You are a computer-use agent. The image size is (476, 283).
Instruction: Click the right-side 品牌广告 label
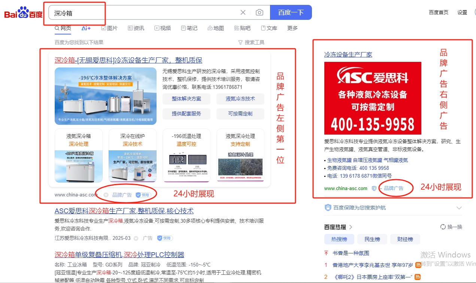pyautogui.click(x=394, y=188)
